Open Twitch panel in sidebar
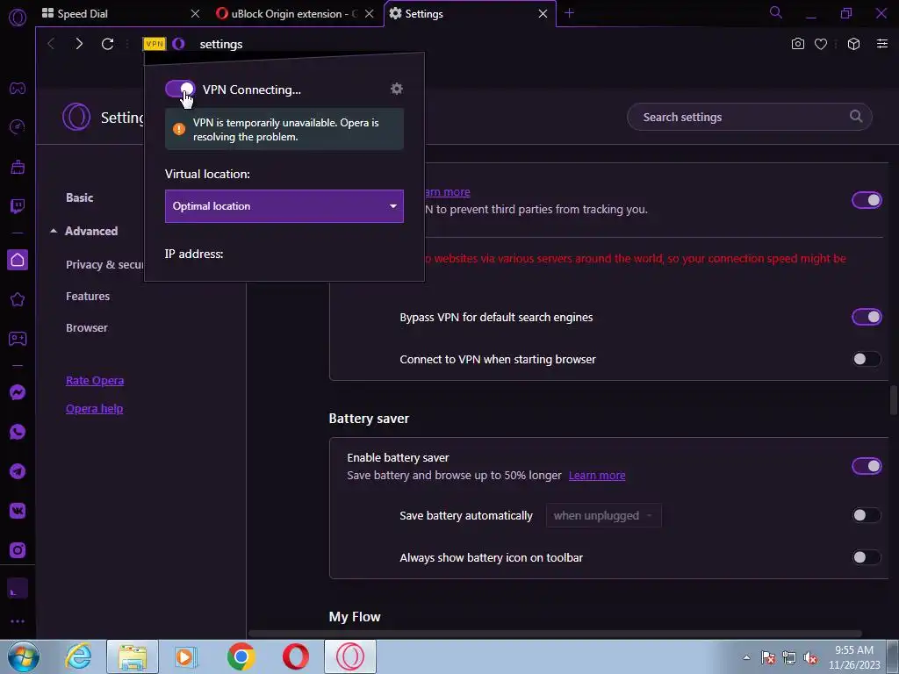The height and width of the screenshot is (674, 899). pyautogui.click(x=18, y=206)
